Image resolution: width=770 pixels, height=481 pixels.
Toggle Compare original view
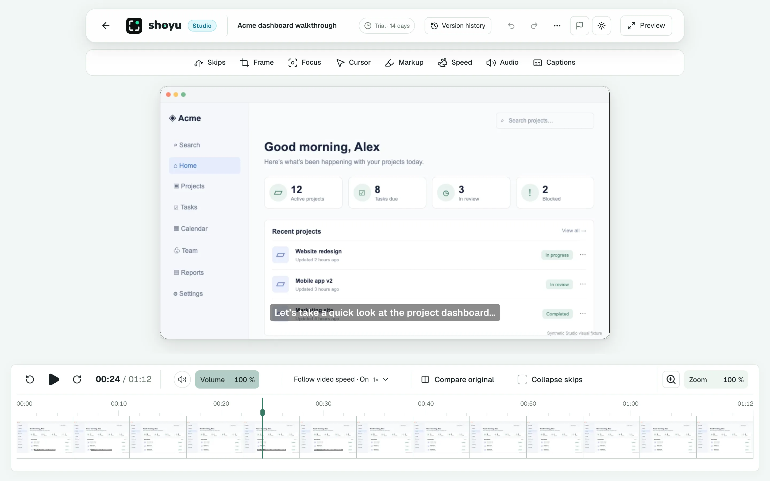tap(457, 379)
